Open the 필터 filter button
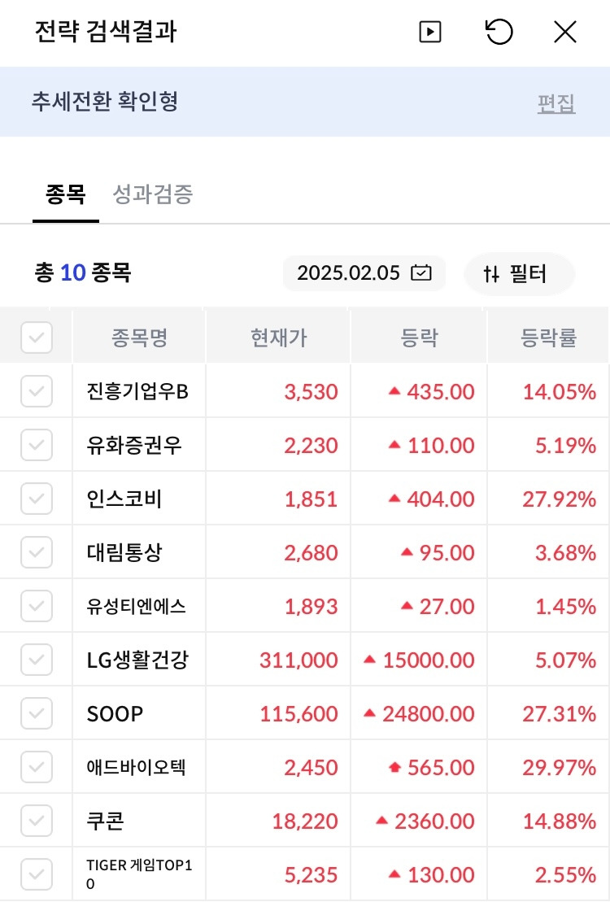Screen dimensions: 610x902 [519, 273]
